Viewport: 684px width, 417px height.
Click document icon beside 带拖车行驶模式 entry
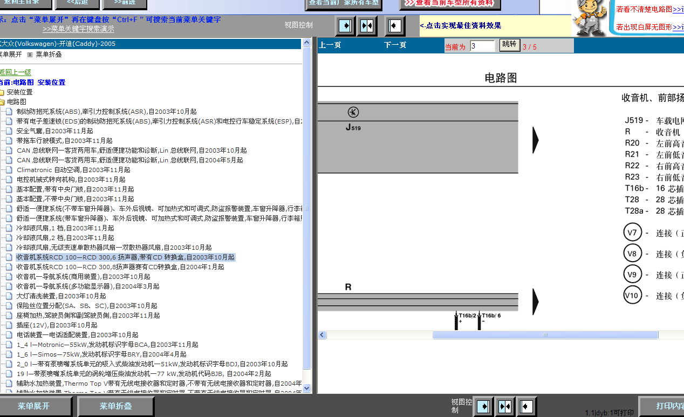(9, 141)
